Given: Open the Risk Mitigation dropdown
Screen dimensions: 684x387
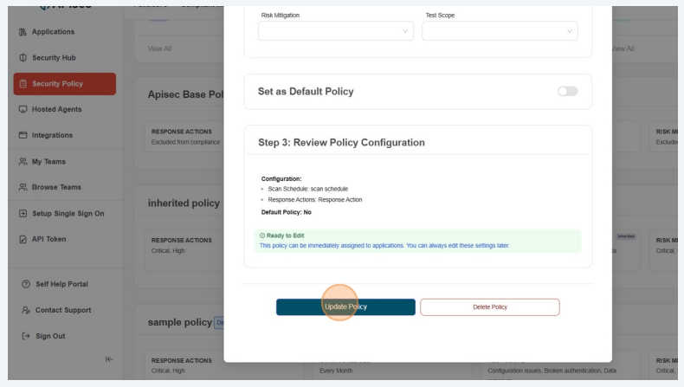Looking at the screenshot, I should click(x=335, y=31).
